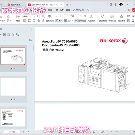Rotate the page counterclockwise
The height and width of the screenshot is (135, 135).
coord(39,21)
